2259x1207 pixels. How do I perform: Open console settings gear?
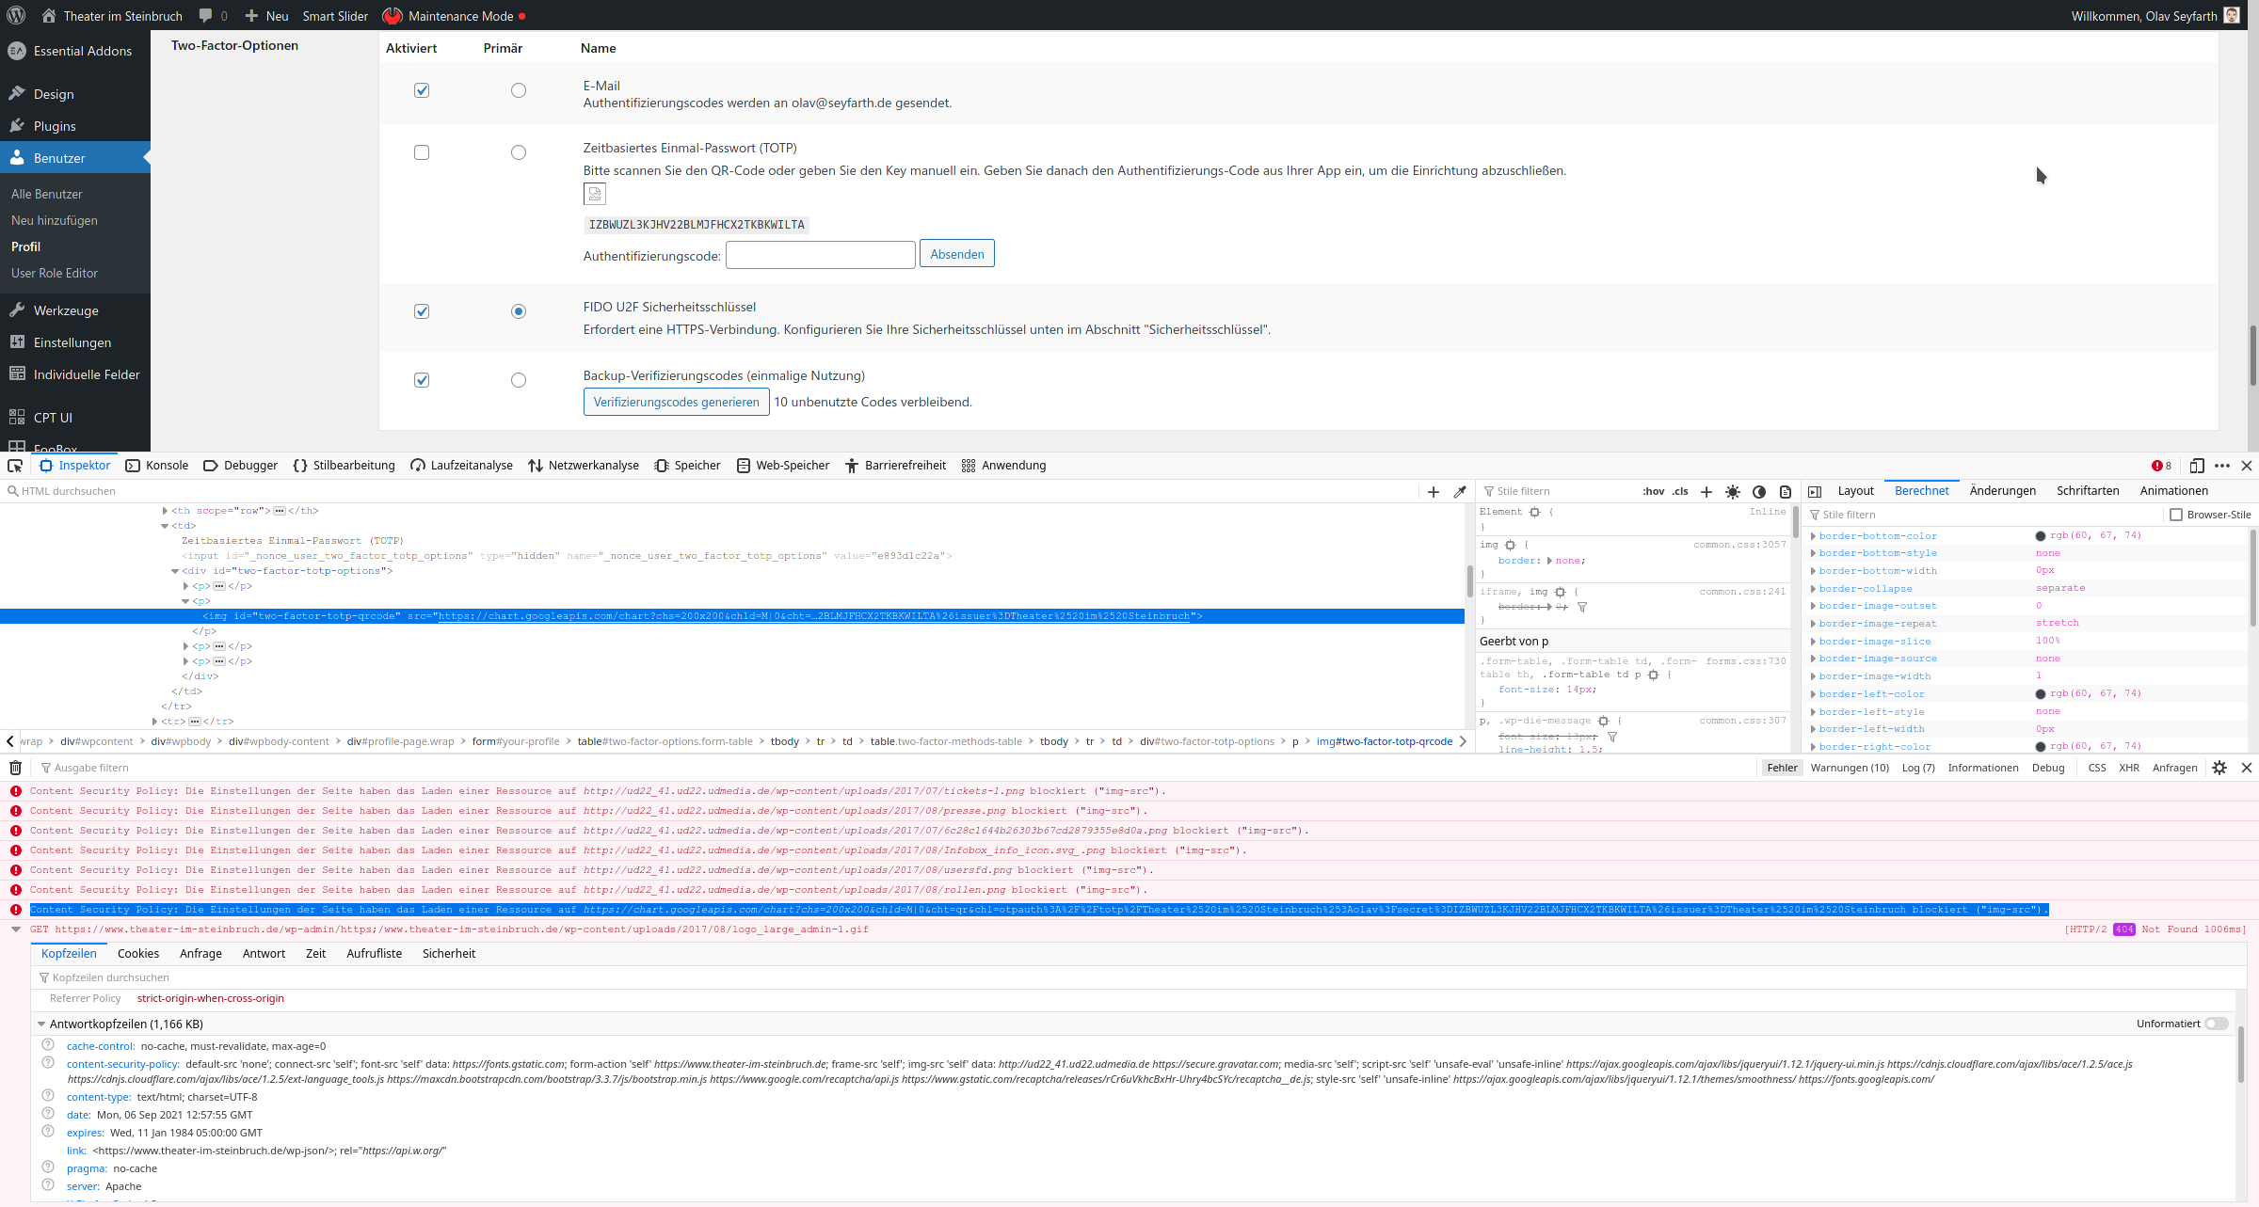point(2219,768)
